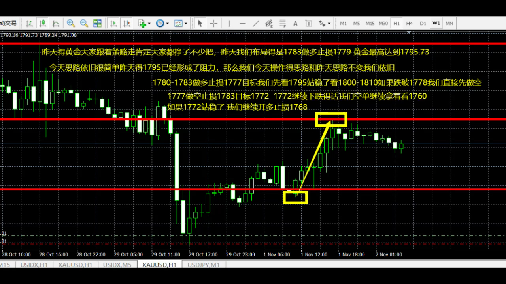506x284 pixels.
Task: Pick the Fibonacci retracement tool
Action: (x=282, y=23)
